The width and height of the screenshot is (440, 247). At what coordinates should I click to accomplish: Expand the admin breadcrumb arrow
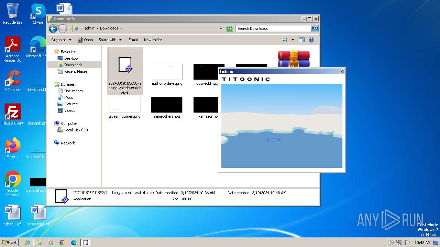97,28
